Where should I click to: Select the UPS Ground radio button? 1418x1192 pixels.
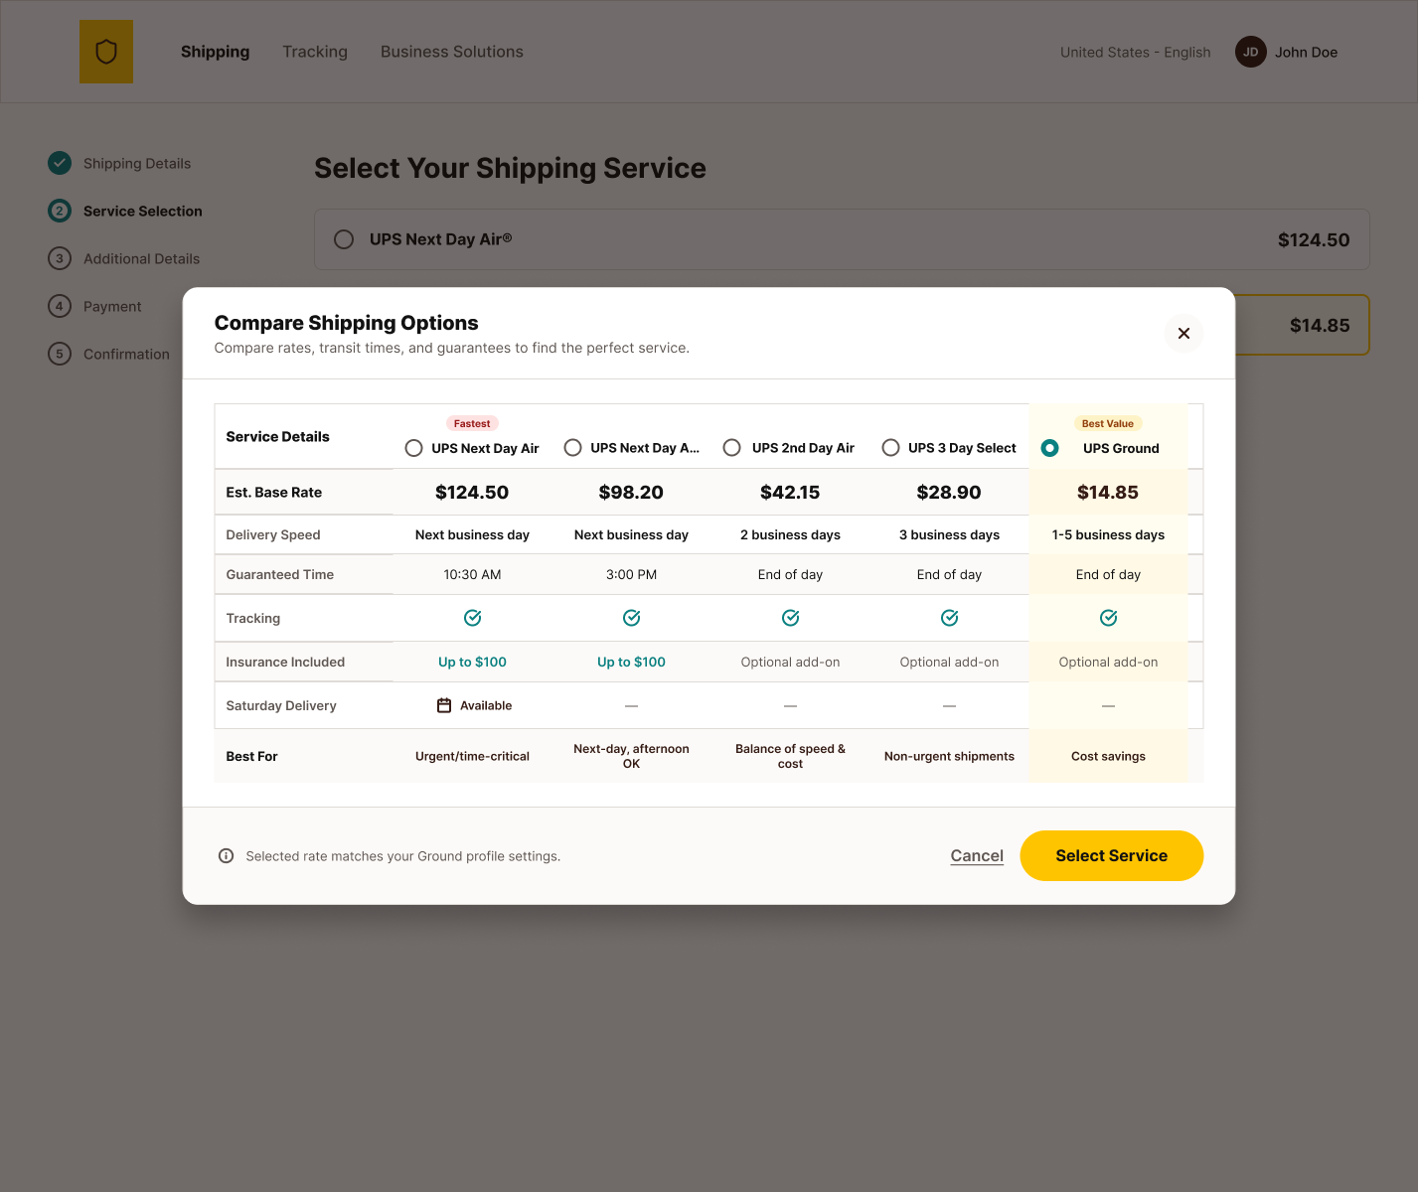click(1050, 448)
